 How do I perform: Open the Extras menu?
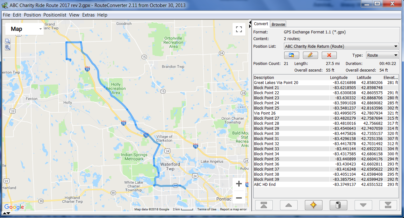pyautogui.click(x=88, y=15)
